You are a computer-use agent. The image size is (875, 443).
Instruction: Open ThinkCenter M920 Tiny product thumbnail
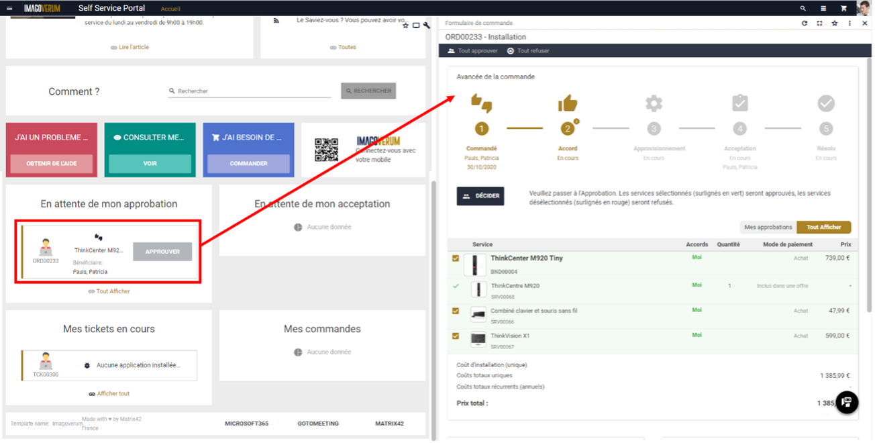(475, 265)
